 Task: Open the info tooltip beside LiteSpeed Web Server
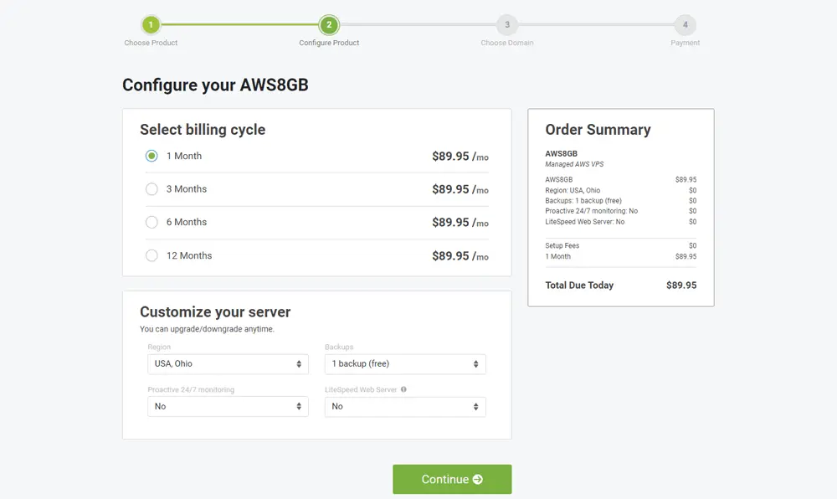tap(404, 388)
